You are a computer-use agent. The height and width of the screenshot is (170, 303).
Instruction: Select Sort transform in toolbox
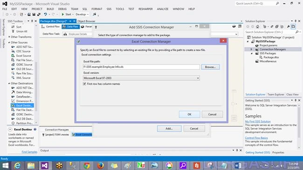click(x=17, y=27)
